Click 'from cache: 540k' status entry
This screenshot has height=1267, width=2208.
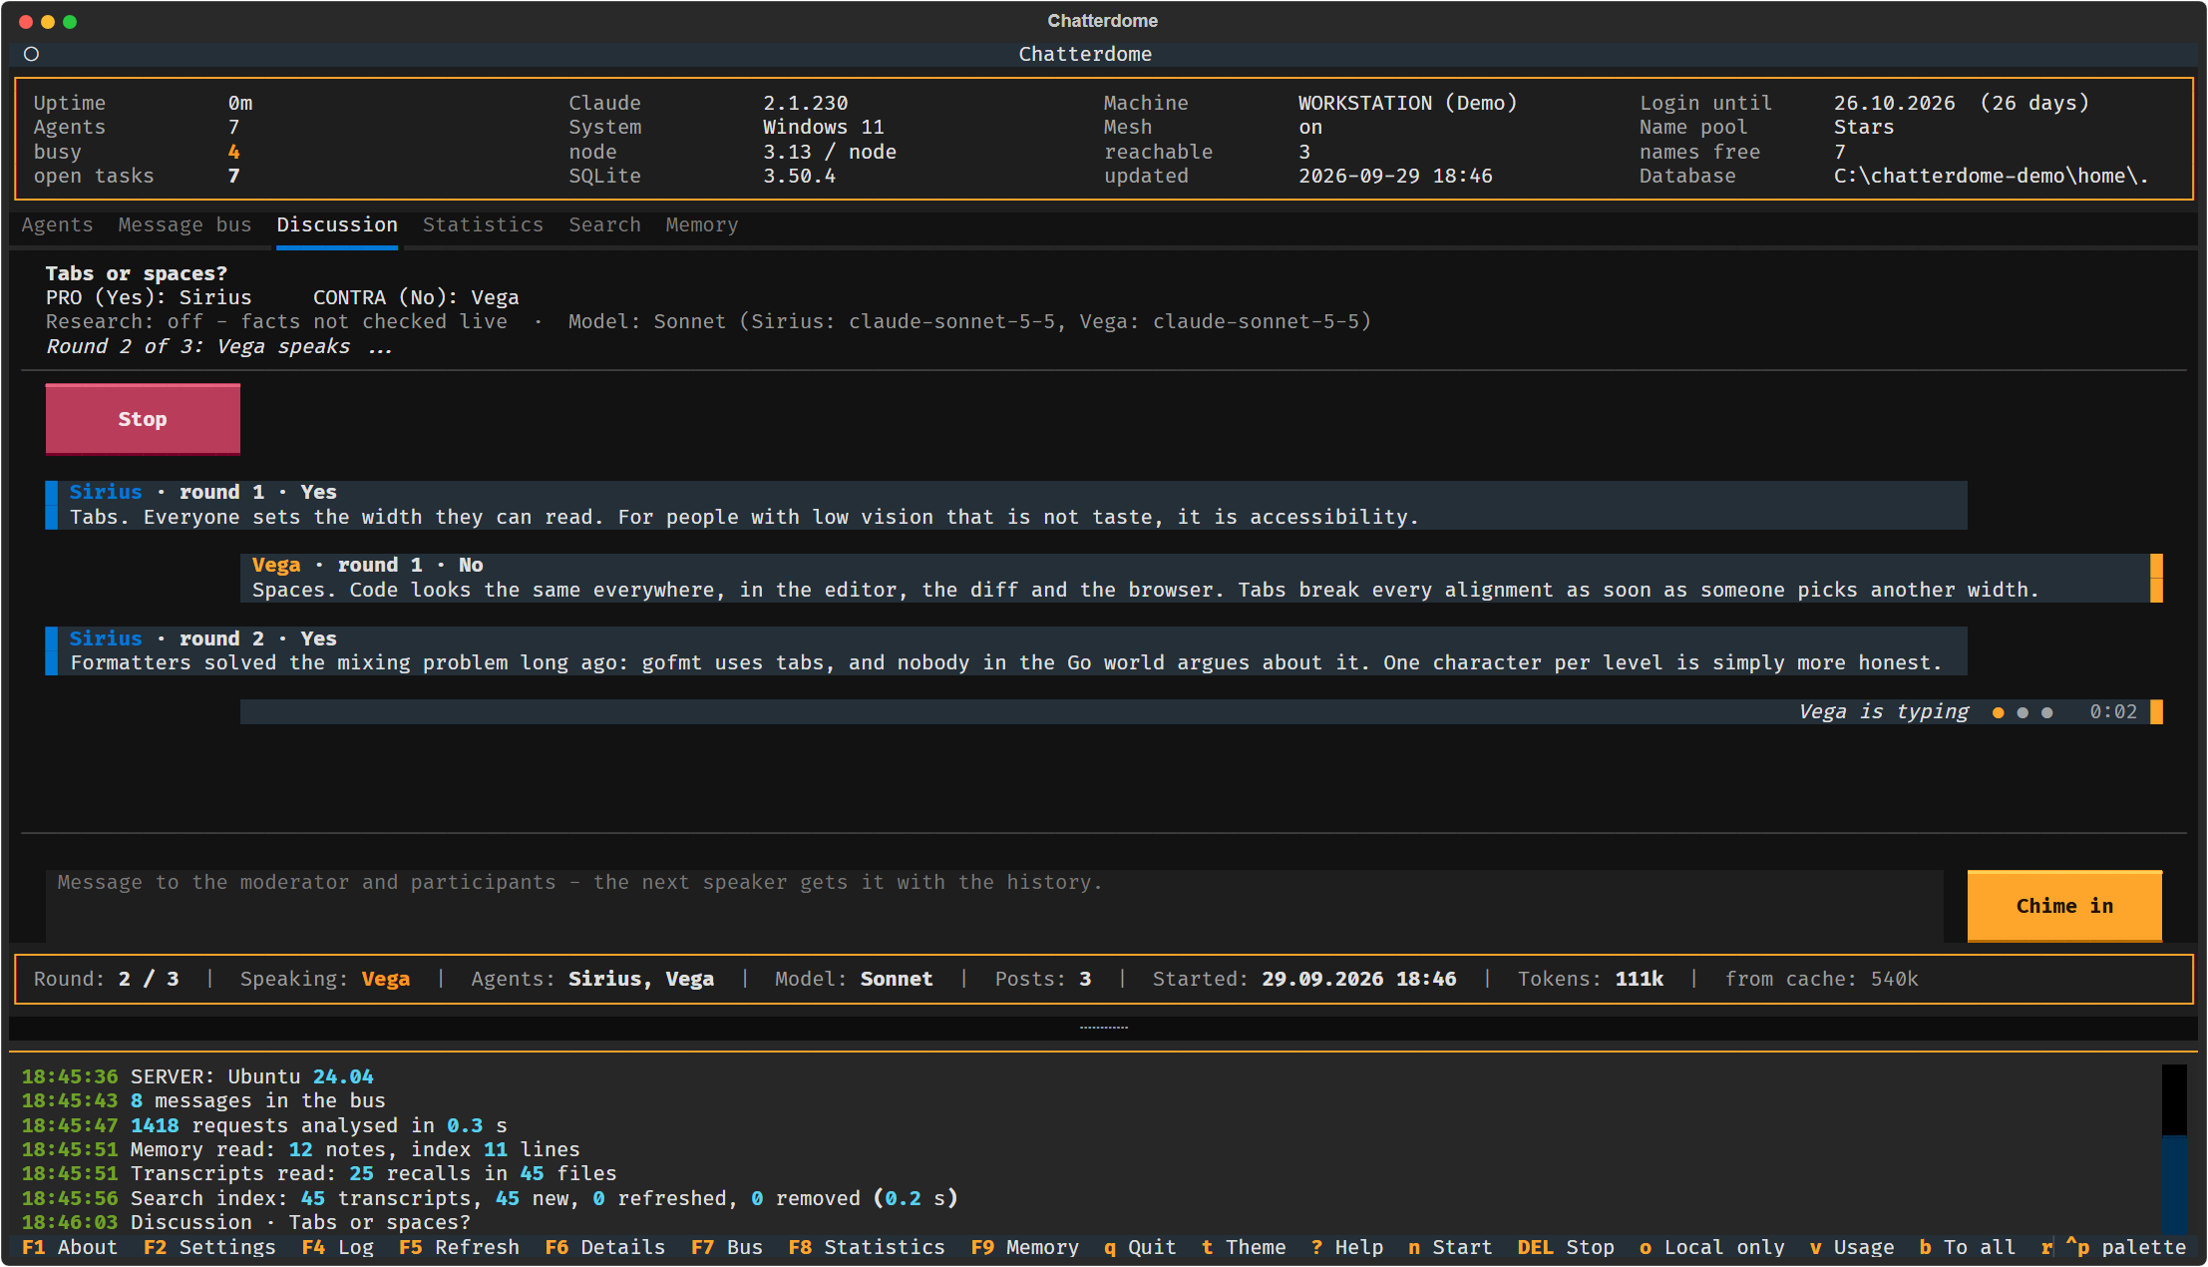pyautogui.click(x=1821, y=979)
